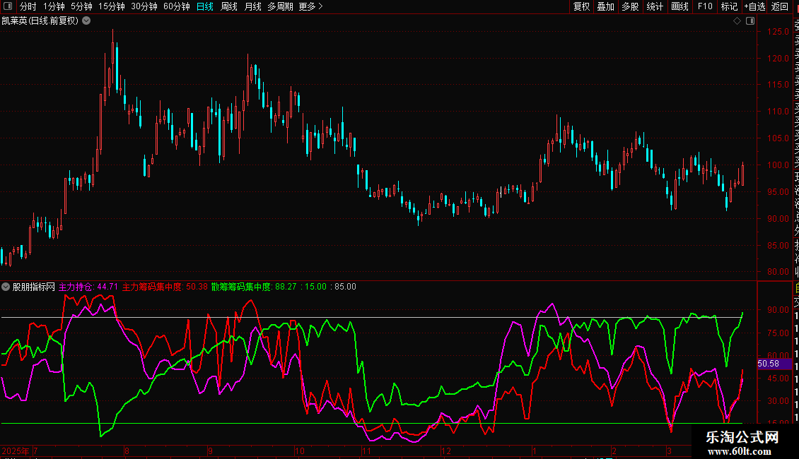799x459 pixels.
Task: Click the 50.58 value marker on axis
Action: tap(768, 364)
